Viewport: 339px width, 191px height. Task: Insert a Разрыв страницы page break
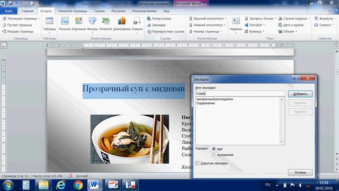(x=17, y=32)
